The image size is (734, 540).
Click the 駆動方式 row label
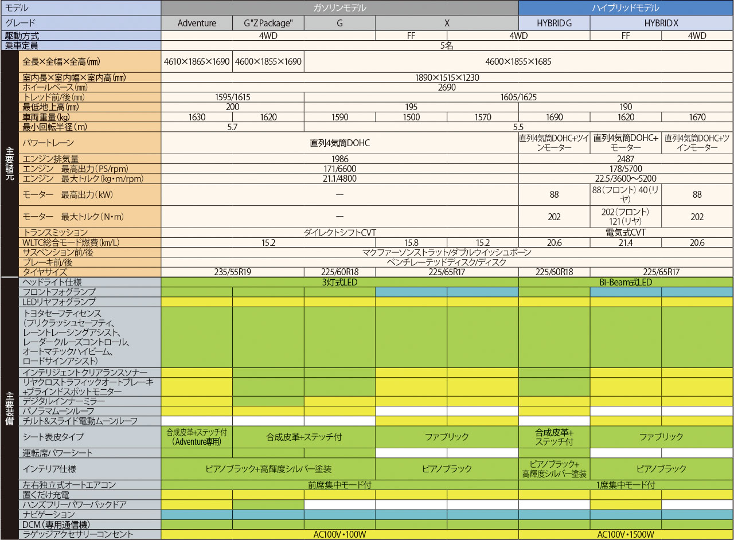pos(81,36)
